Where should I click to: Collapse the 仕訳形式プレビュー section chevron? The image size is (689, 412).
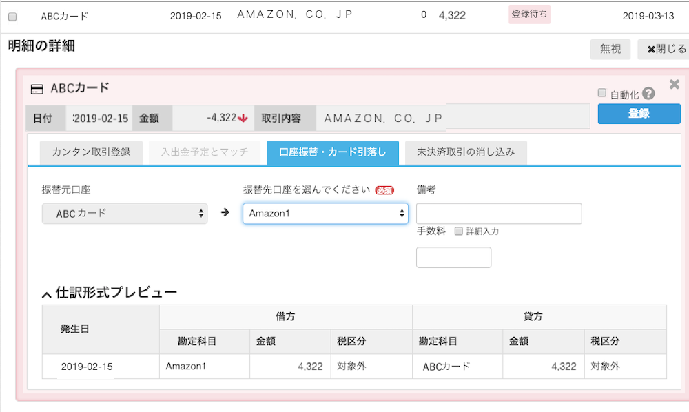click(47, 295)
